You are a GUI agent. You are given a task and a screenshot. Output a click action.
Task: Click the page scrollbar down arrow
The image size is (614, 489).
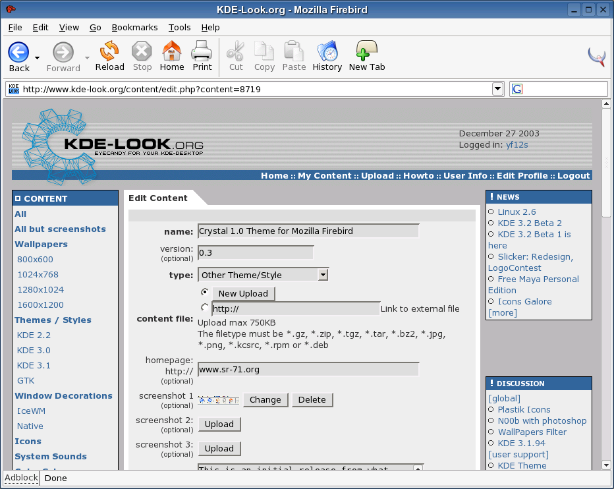point(606,465)
